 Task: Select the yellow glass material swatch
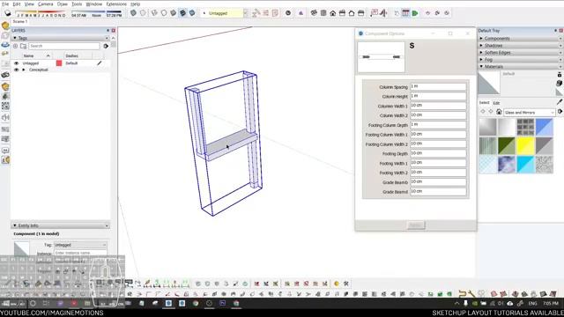(x=525, y=146)
